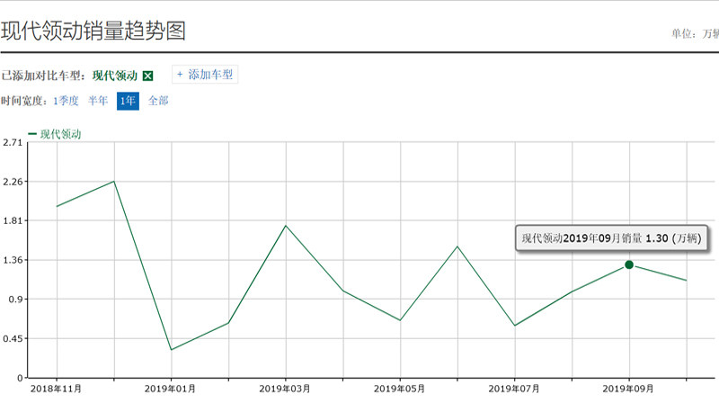Switch time range to 半年
Viewport: 719px width, 403px height.
pos(98,101)
